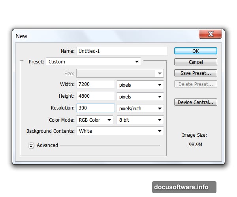This screenshot has width=237, height=197.
Task: Open the Width units pixels dropdown
Action: point(140,85)
